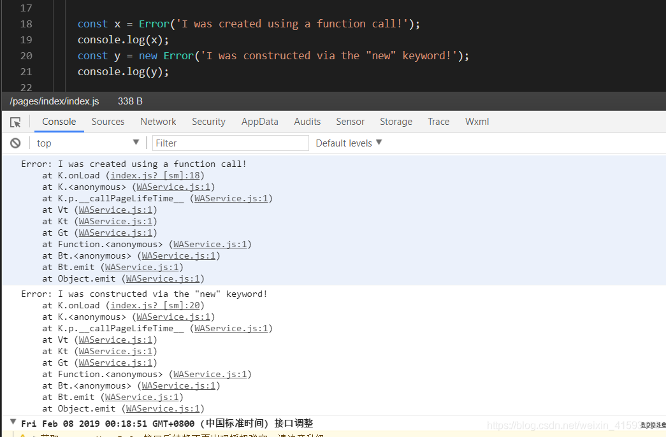Switch to the Sensor tab

350,121
